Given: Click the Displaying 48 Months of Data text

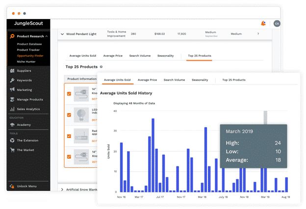Looking at the screenshot, I should pos(134,103).
